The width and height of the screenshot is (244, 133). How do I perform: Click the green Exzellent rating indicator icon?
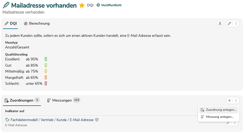click(46, 59)
